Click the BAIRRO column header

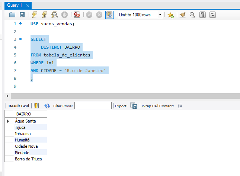click(24, 114)
